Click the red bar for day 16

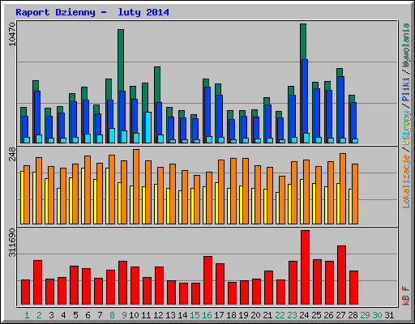point(207,280)
